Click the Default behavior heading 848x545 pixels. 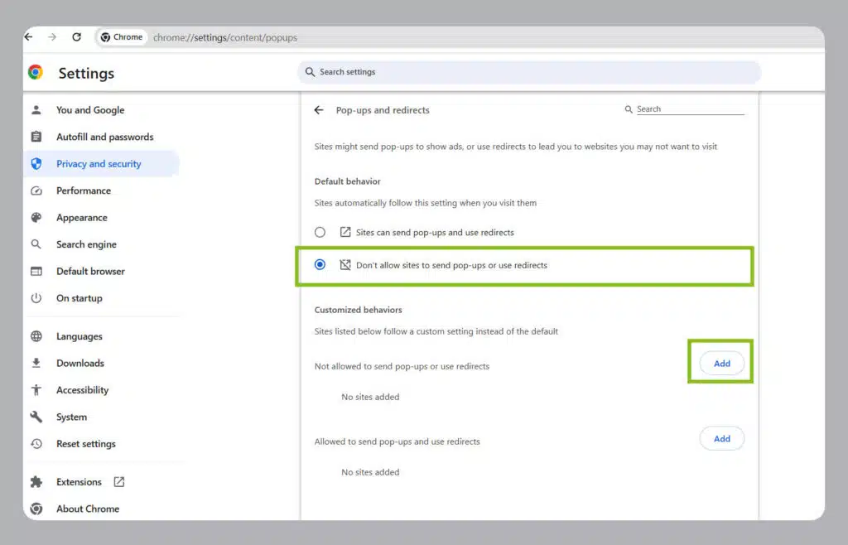click(x=347, y=181)
